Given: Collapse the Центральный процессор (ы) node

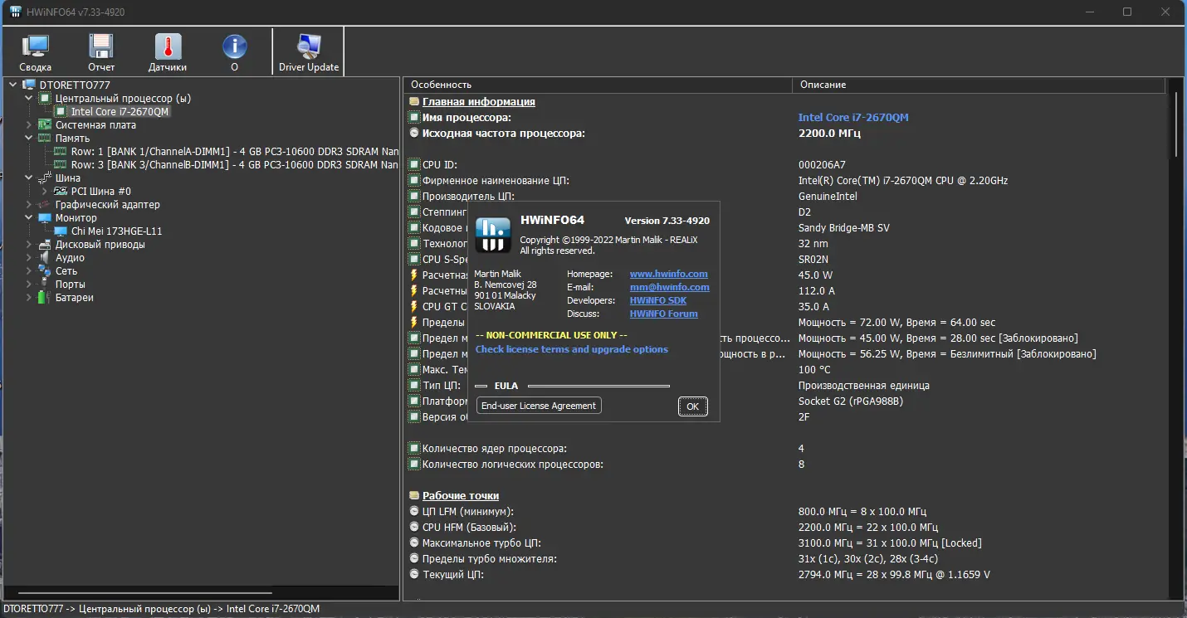Looking at the screenshot, I should [29, 98].
